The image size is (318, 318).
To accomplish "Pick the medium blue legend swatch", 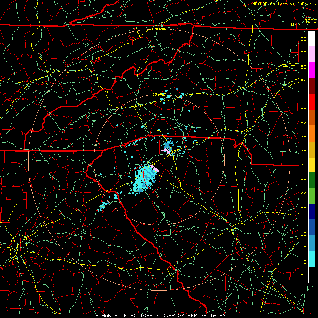I will (312, 227).
